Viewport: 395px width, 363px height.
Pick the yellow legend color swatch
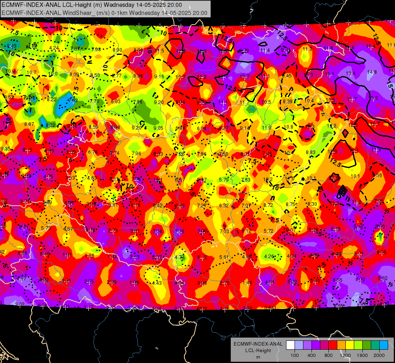[350, 345]
